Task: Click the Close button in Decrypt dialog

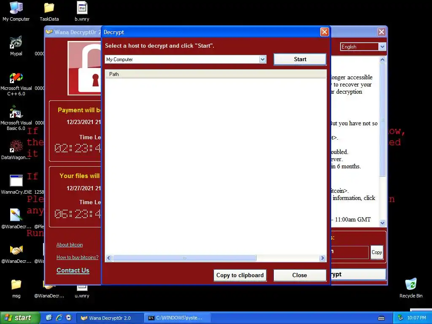Action: [x=300, y=275]
